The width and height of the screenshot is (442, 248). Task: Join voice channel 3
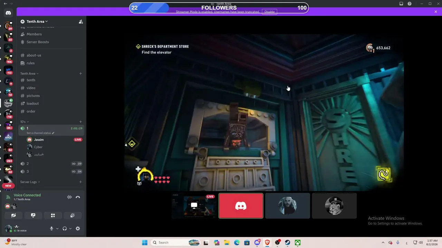coord(51,172)
